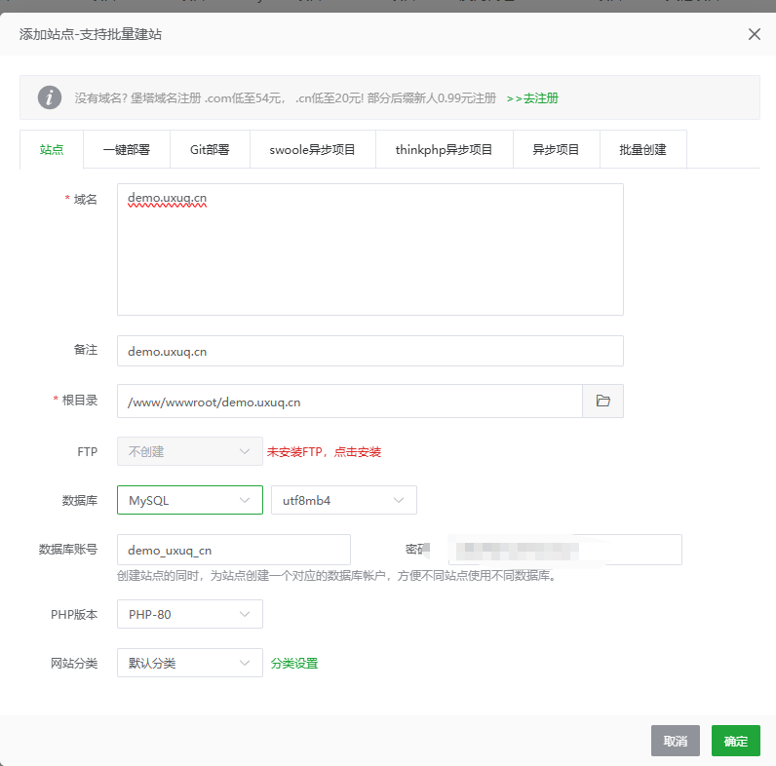776x766 pixels.
Task: Close the add site dialog
Action: point(754,34)
